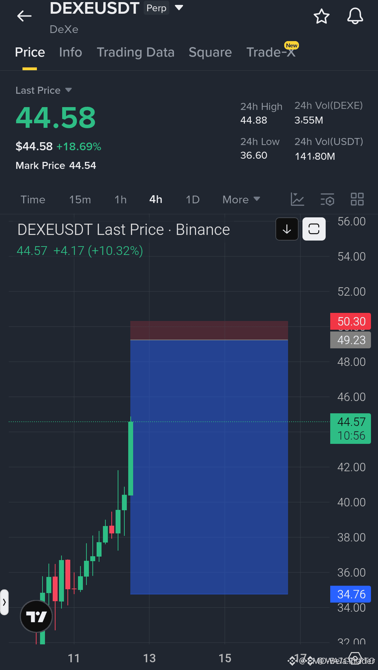Select the blue profit zone of the position
378x670 pixels.
pos(209,467)
